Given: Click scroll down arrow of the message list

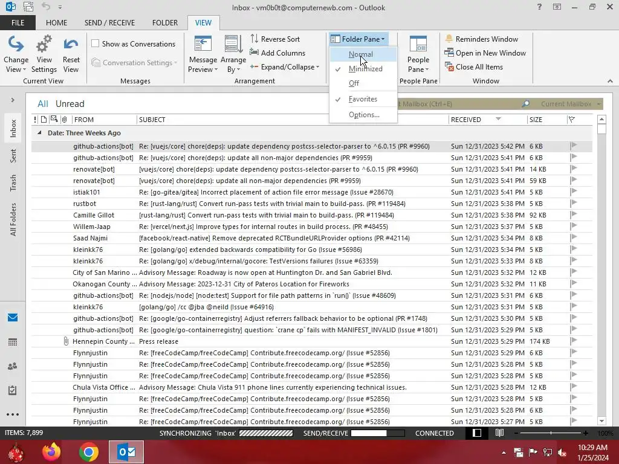Looking at the screenshot, I should 601,421.
